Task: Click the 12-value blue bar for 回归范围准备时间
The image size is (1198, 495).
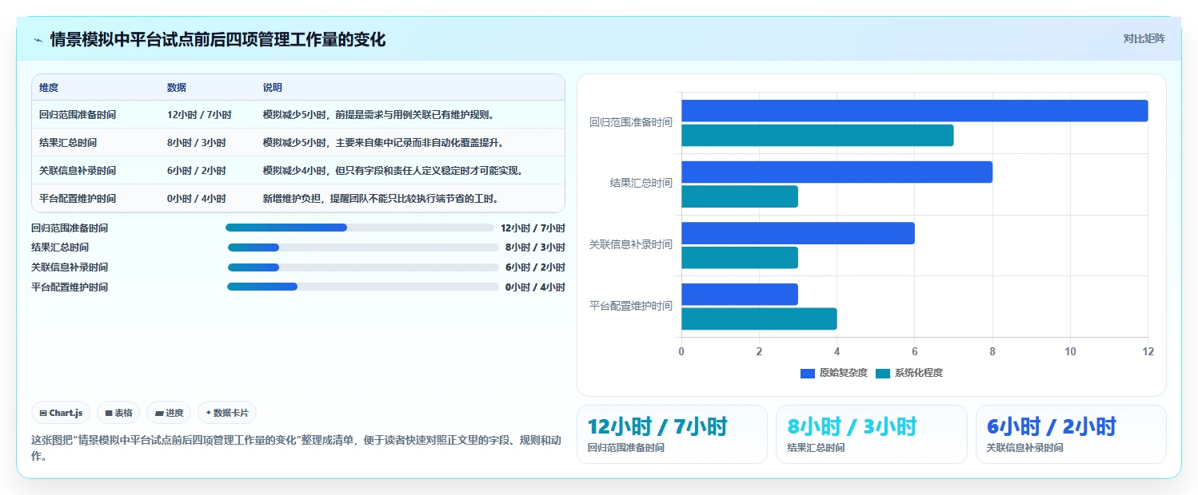Action: pos(915,111)
